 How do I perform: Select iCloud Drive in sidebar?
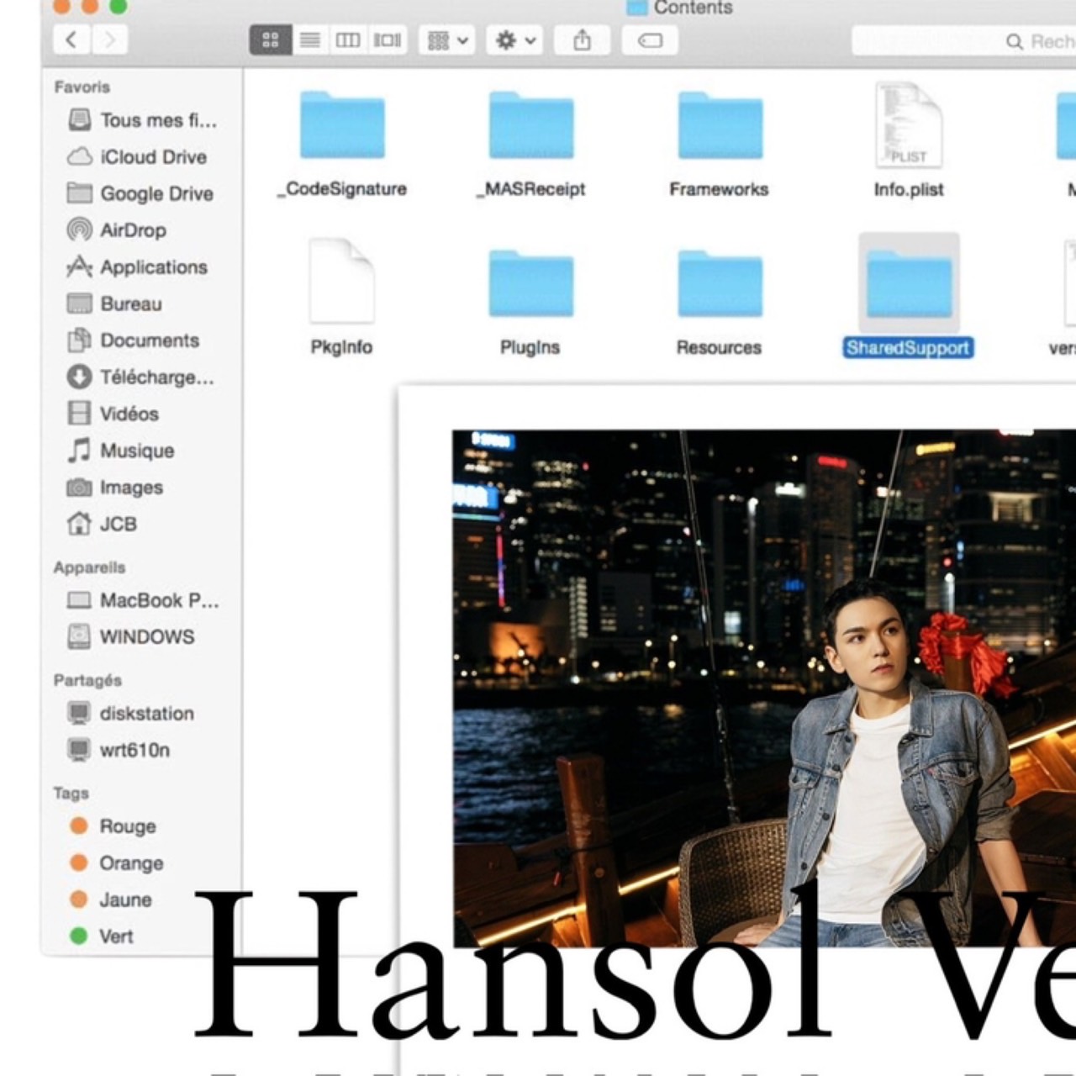[152, 156]
